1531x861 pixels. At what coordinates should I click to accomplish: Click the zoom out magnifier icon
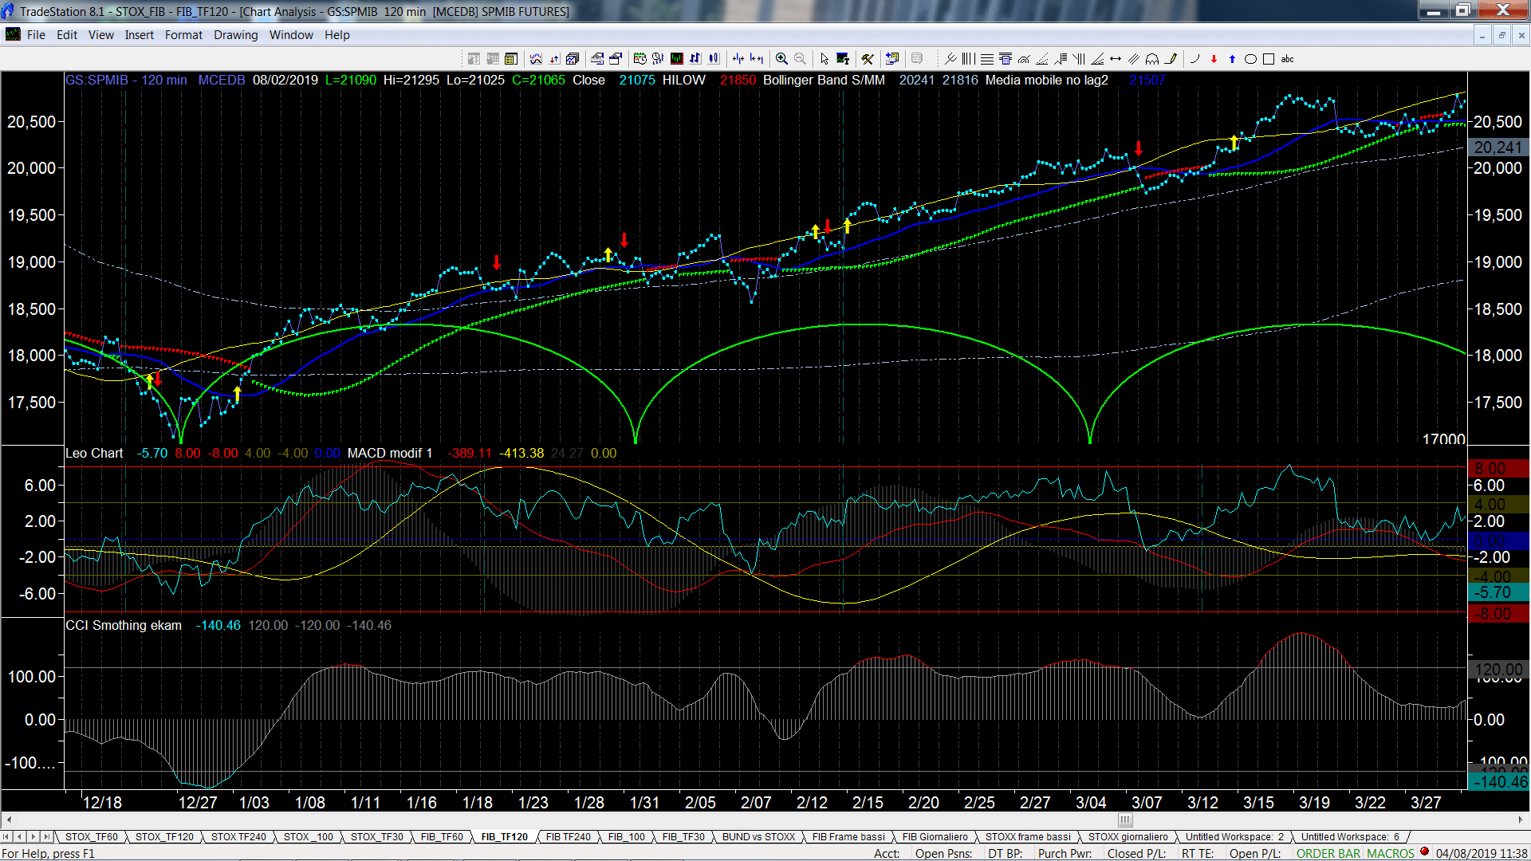click(x=800, y=59)
